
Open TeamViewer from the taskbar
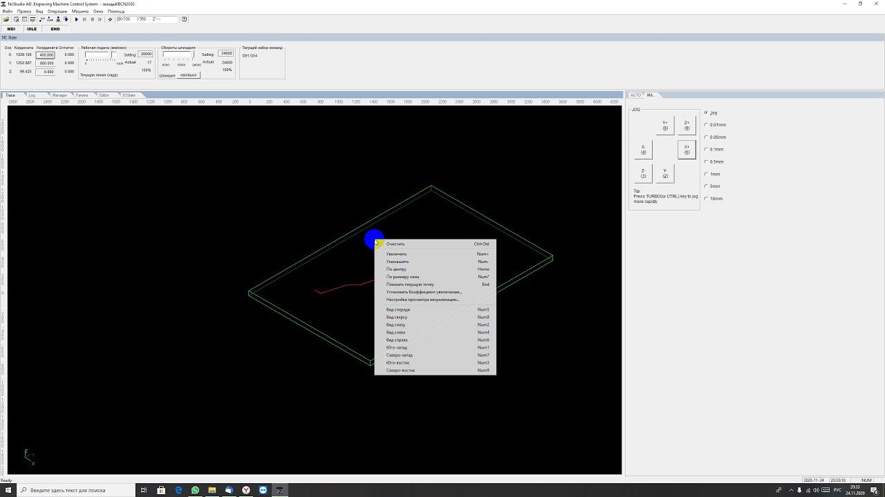pos(263,490)
